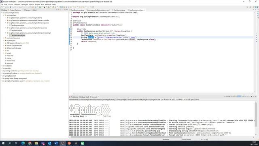Expand the src/main/resources folder
This screenshot has width=259, height=146.
[x=3, y=38]
